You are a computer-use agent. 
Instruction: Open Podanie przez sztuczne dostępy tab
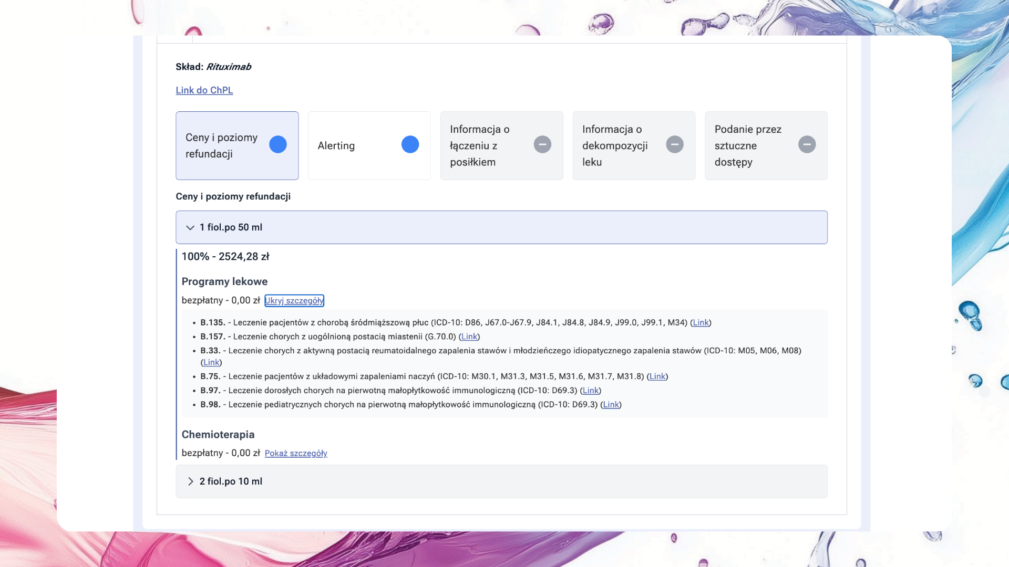click(x=747, y=145)
